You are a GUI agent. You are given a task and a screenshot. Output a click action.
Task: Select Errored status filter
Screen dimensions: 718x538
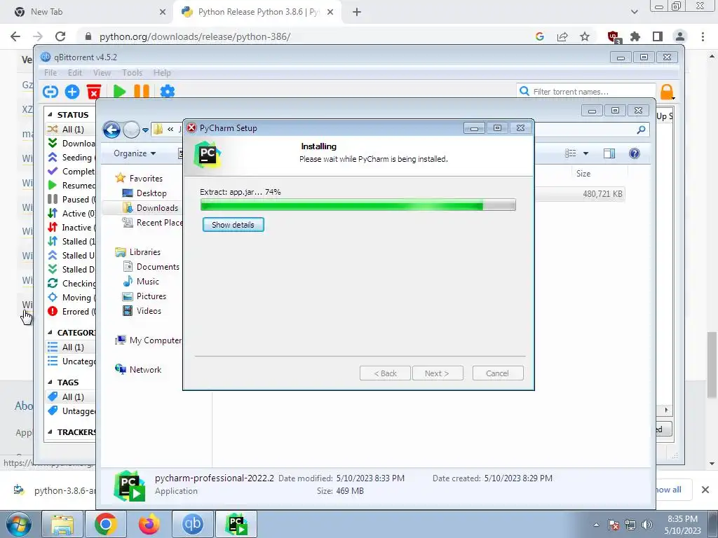pyautogui.click(x=71, y=312)
